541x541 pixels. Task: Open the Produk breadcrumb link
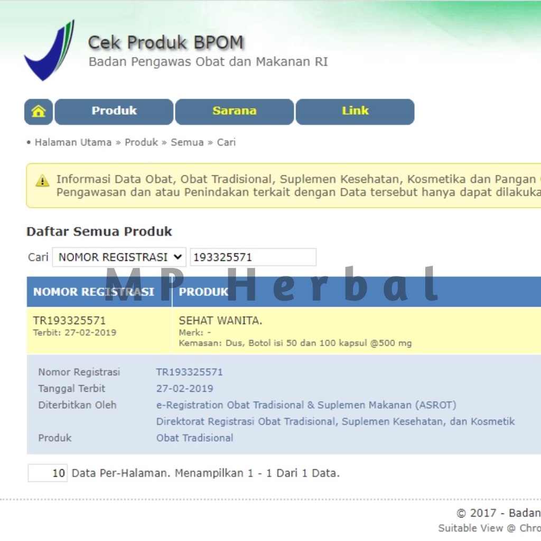coord(141,143)
